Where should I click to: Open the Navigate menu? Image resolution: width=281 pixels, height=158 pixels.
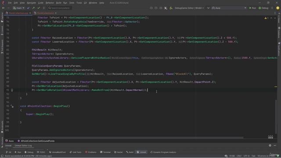point(31,3)
